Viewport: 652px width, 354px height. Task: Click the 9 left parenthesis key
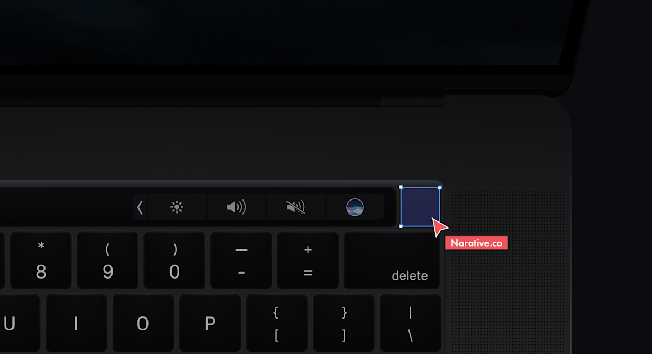[107, 261]
